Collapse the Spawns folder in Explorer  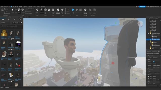(x=149, y=41)
